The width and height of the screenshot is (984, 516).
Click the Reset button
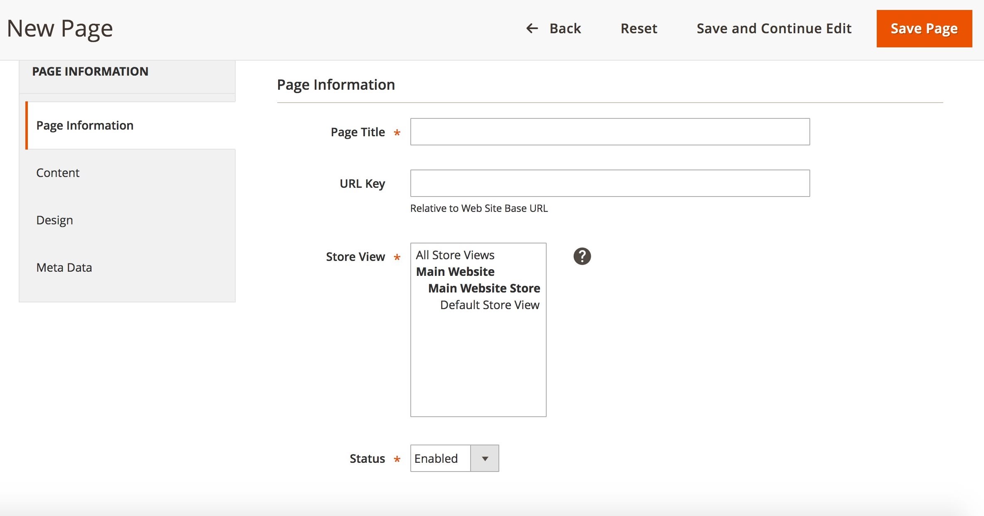pyautogui.click(x=639, y=29)
